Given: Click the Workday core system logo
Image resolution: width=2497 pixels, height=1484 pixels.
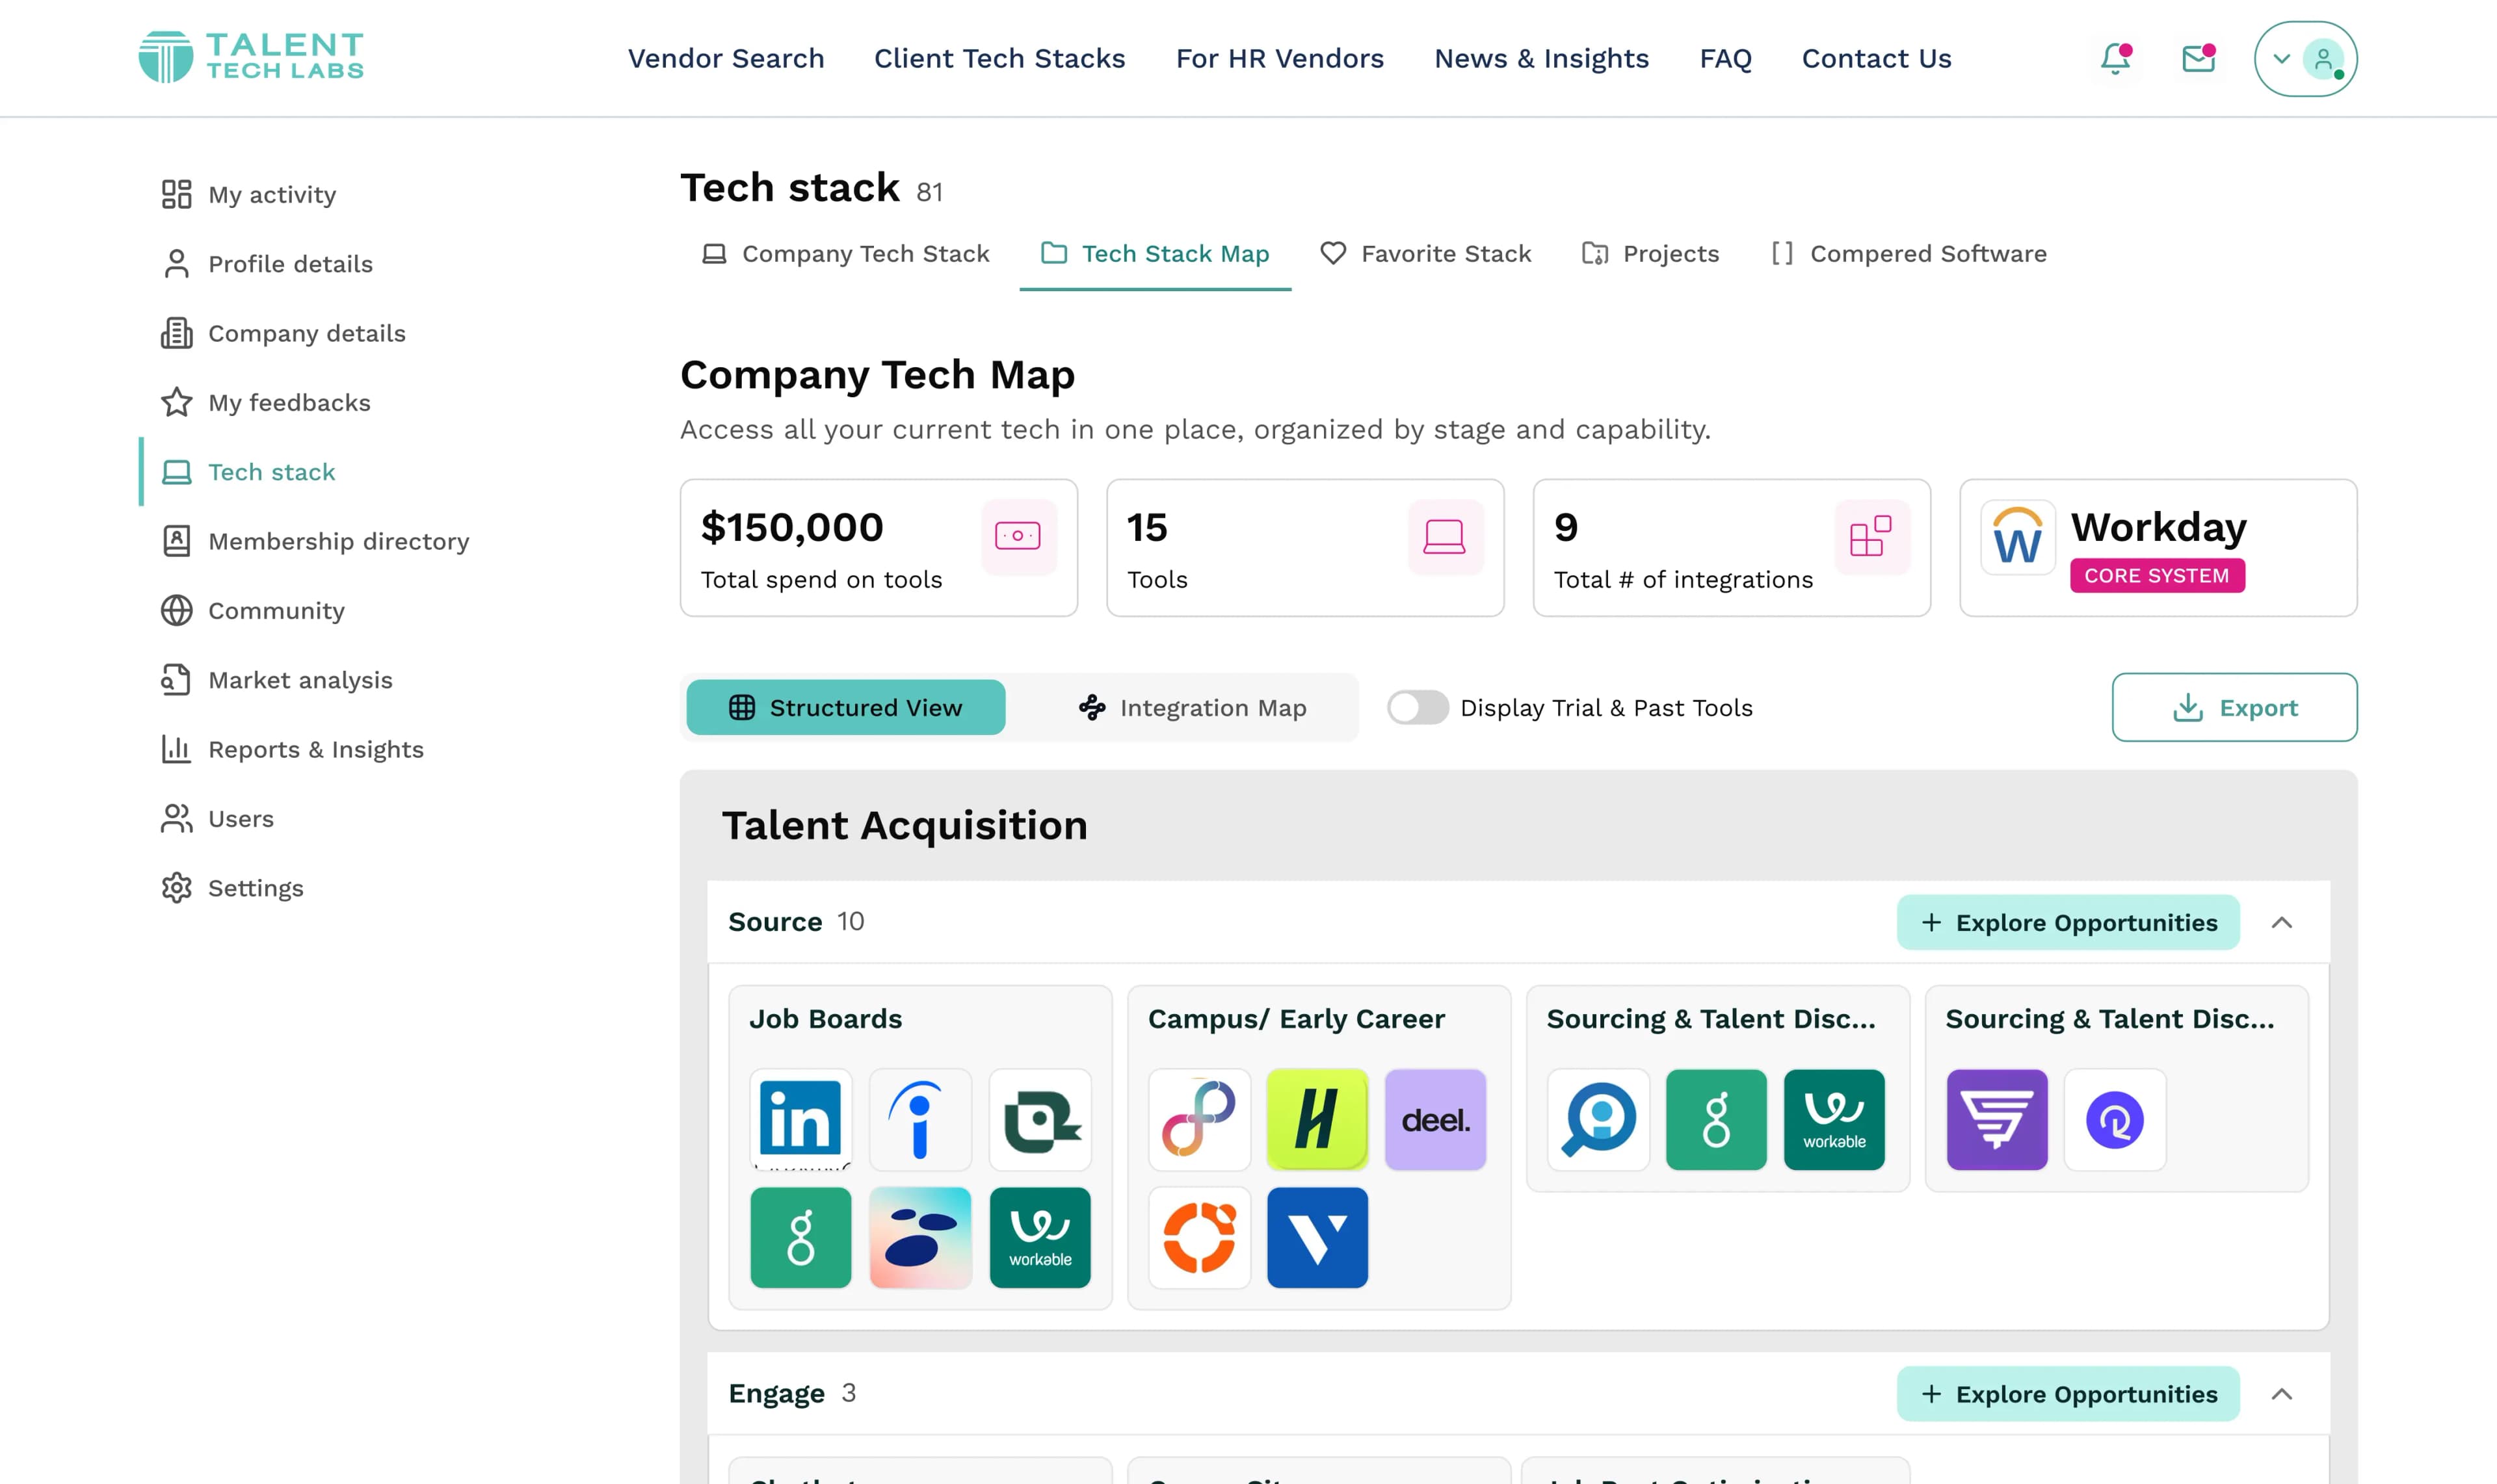Looking at the screenshot, I should (x=2018, y=538).
